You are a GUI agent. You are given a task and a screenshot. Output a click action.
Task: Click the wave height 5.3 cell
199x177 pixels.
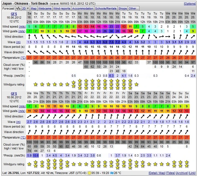pos(92,42)
